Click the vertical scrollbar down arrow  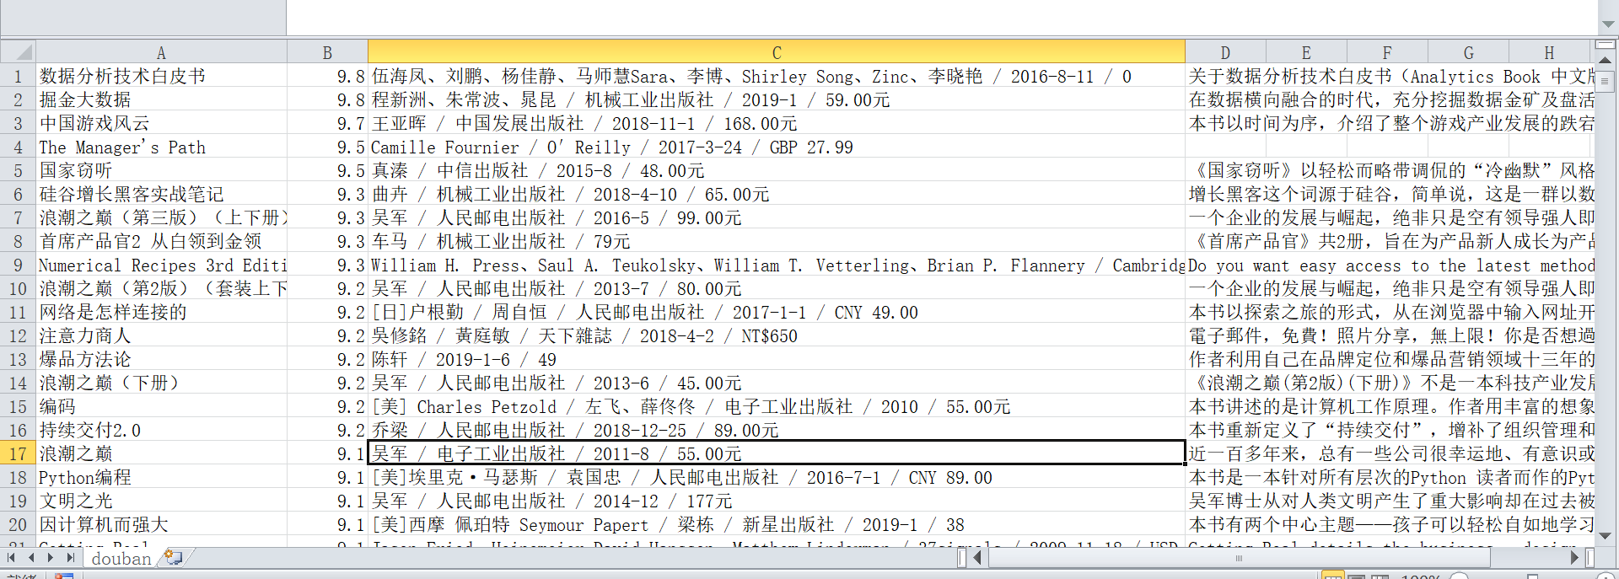point(1606,536)
